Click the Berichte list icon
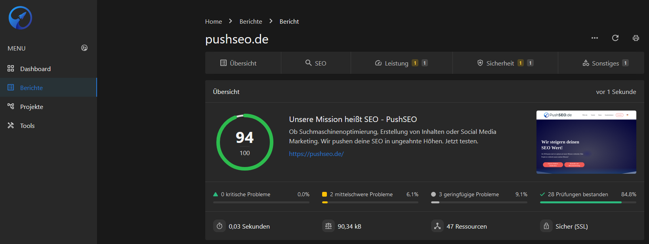This screenshot has height=244, width=649. [x=11, y=87]
